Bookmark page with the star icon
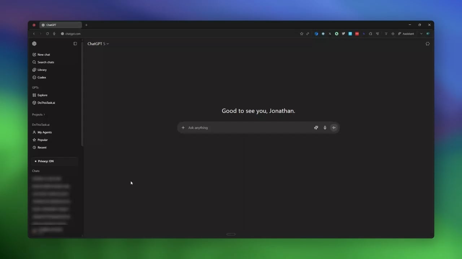This screenshot has width=462, height=259. pyautogui.click(x=302, y=34)
